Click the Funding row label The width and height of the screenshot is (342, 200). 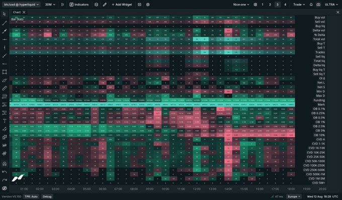pos(319,100)
